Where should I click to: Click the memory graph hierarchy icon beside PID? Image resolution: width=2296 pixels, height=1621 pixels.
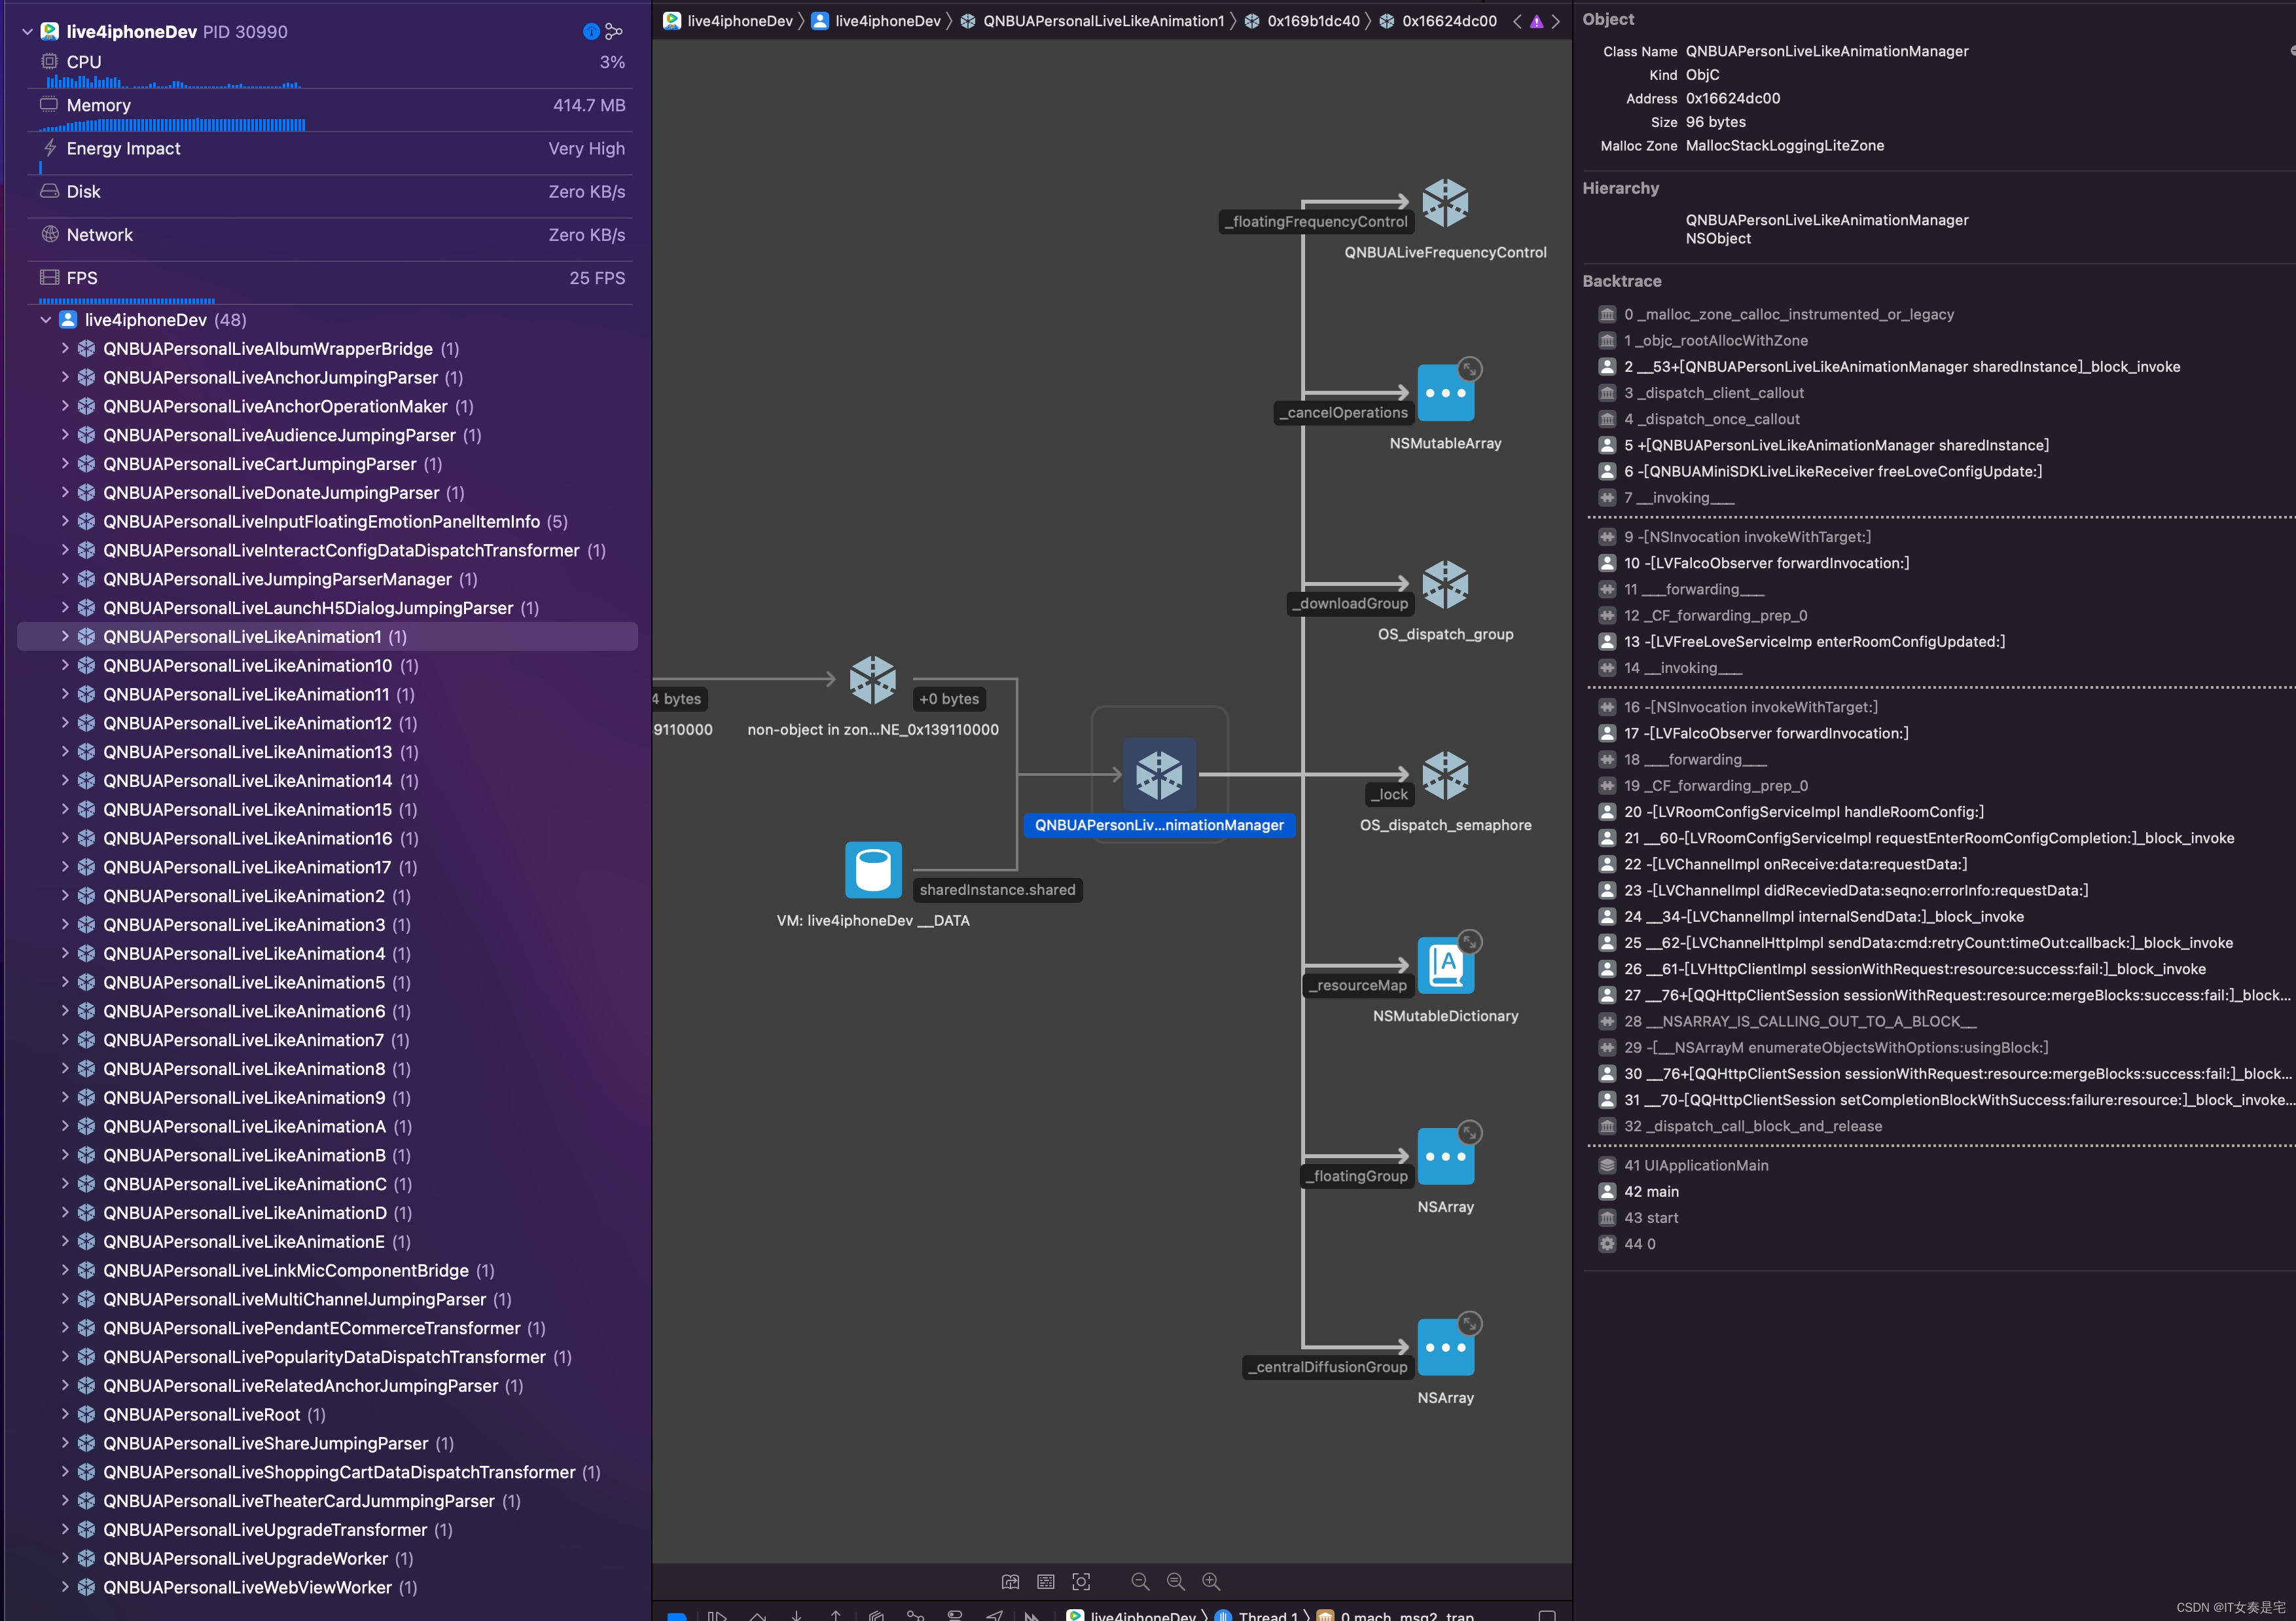tap(614, 32)
